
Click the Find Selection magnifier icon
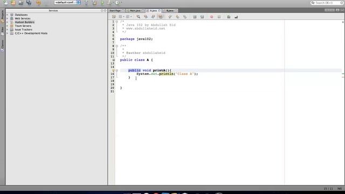pos(138,17)
